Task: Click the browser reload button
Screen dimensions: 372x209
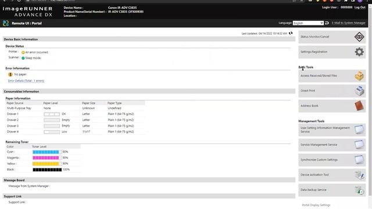Action: pos(19,1)
